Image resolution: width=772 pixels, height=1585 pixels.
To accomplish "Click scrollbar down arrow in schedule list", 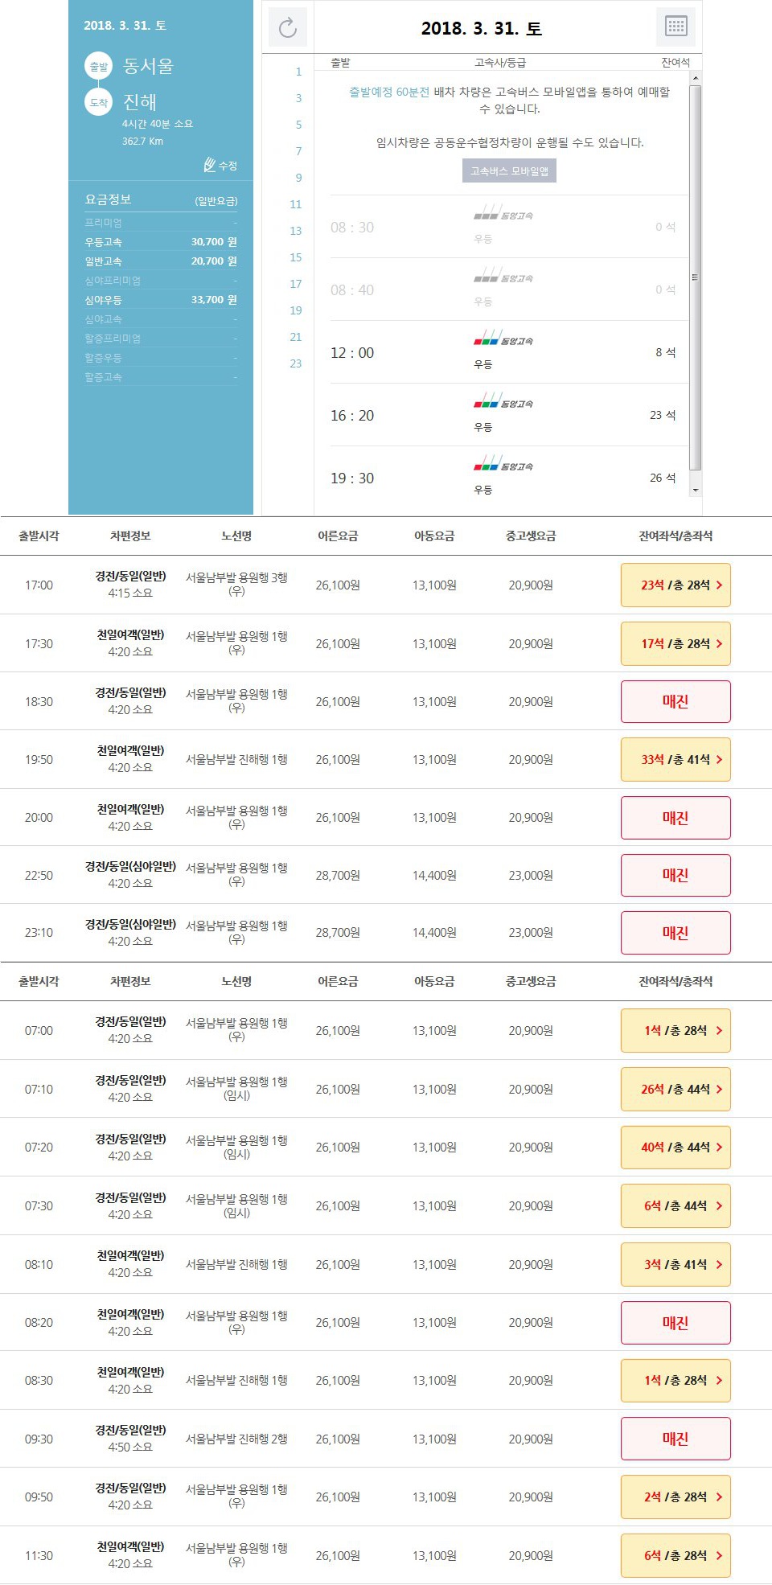I will pyautogui.click(x=696, y=490).
